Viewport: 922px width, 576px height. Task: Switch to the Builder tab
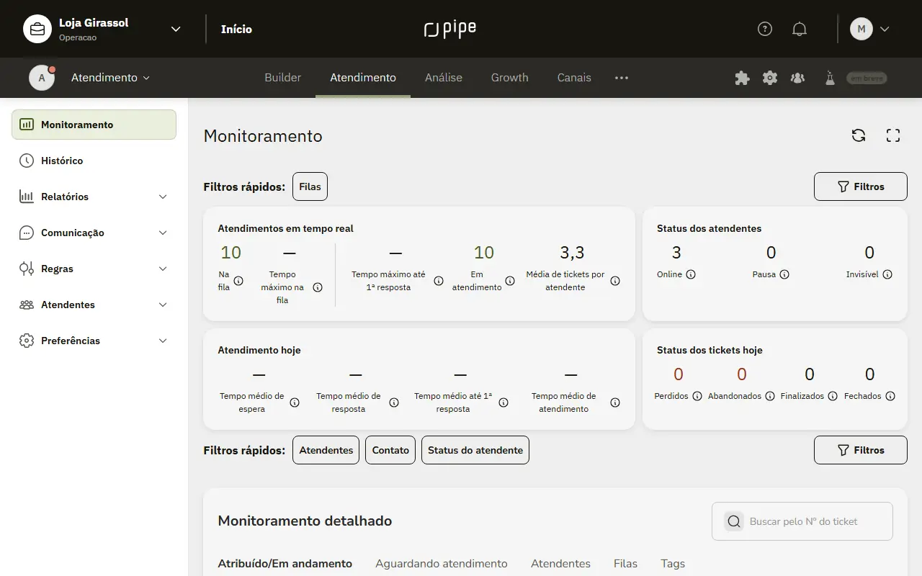click(283, 78)
